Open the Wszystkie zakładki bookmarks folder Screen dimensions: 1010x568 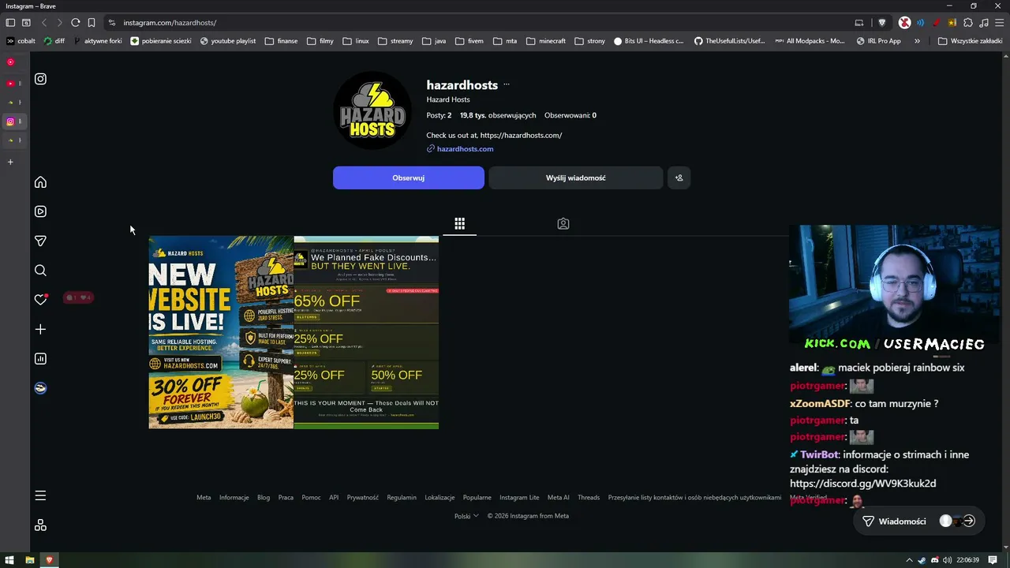(x=970, y=41)
